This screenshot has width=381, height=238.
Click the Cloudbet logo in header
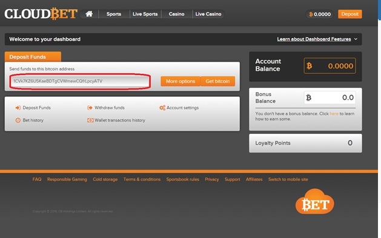(41, 13)
